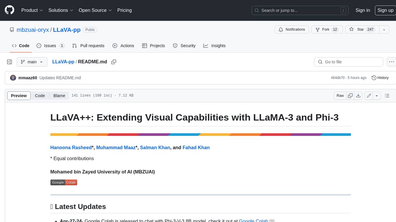Expand the Solutions menu
The image size is (396, 222).
pyautogui.click(x=61, y=10)
